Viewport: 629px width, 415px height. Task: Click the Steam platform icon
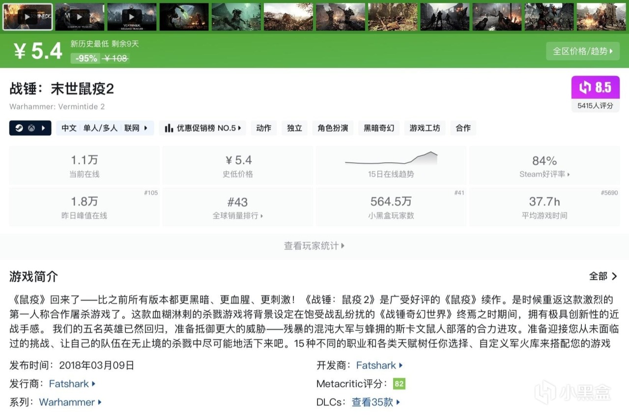[20, 128]
